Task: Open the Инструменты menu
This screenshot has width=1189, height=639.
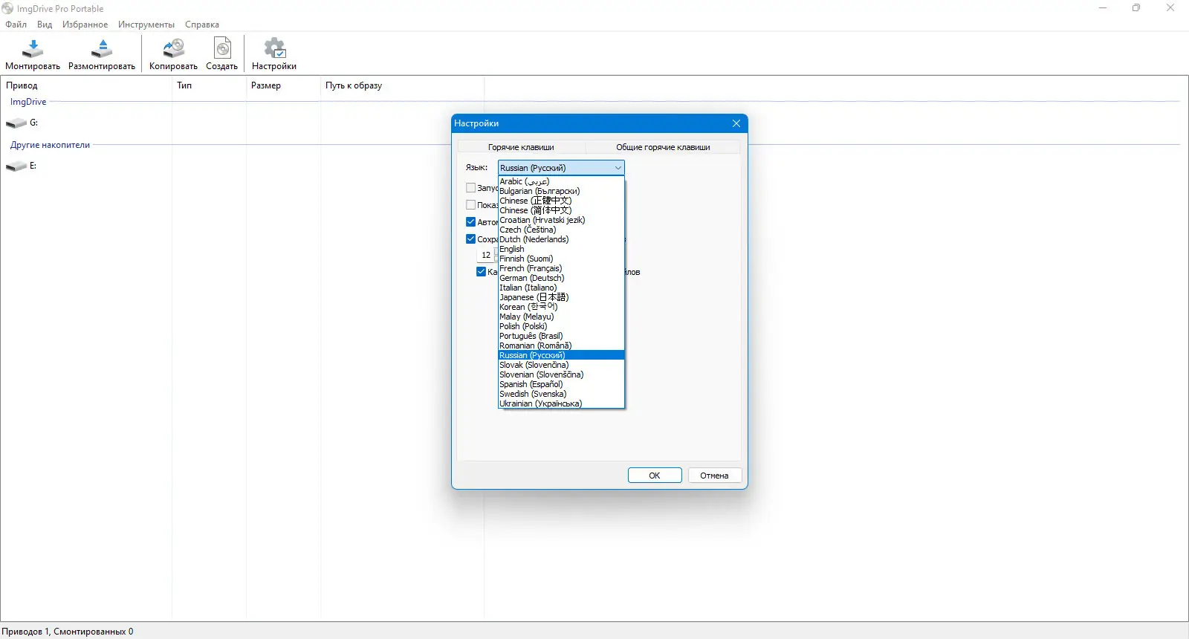Action: point(146,25)
